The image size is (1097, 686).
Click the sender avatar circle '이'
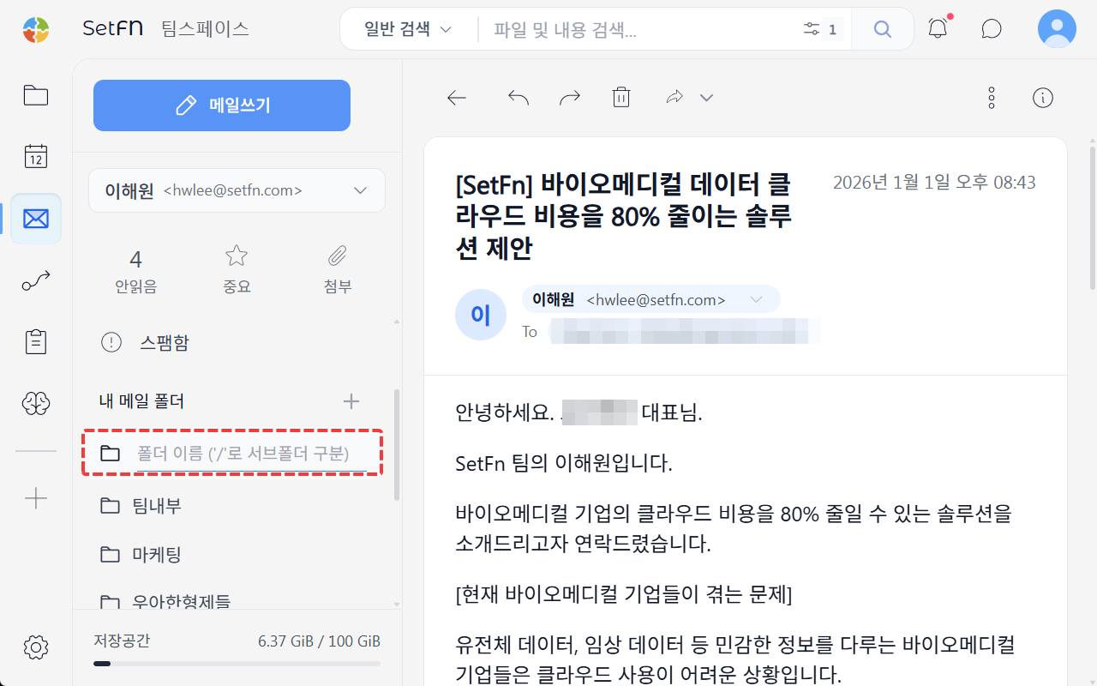[x=481, y=315]
